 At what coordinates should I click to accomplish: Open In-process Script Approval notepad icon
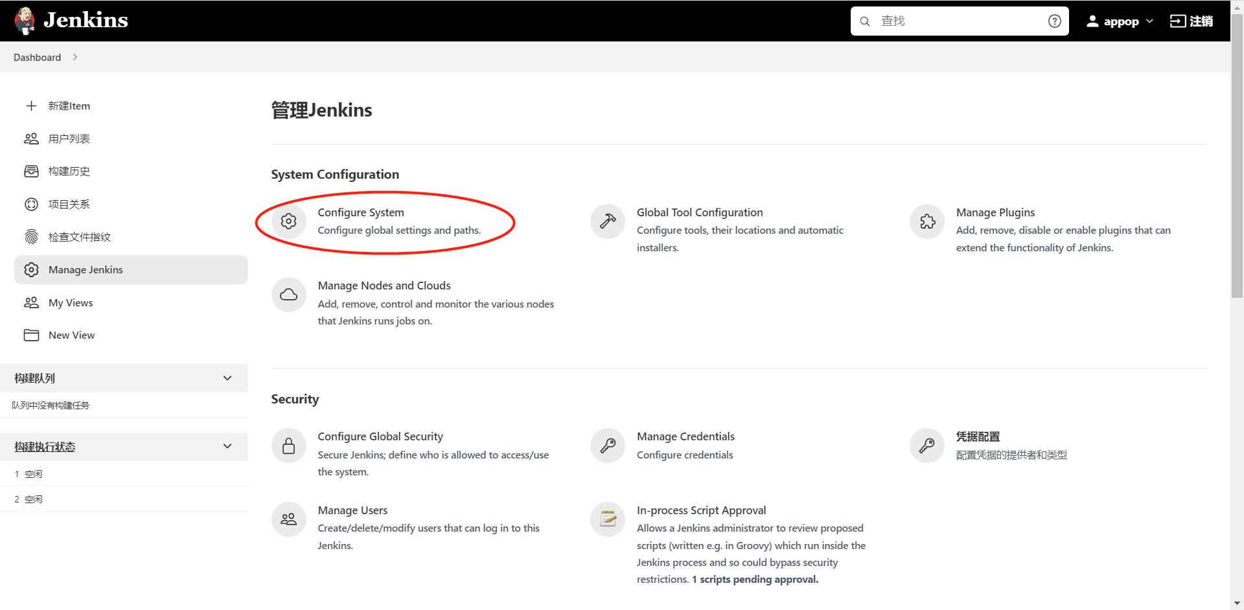click(608, 519)
